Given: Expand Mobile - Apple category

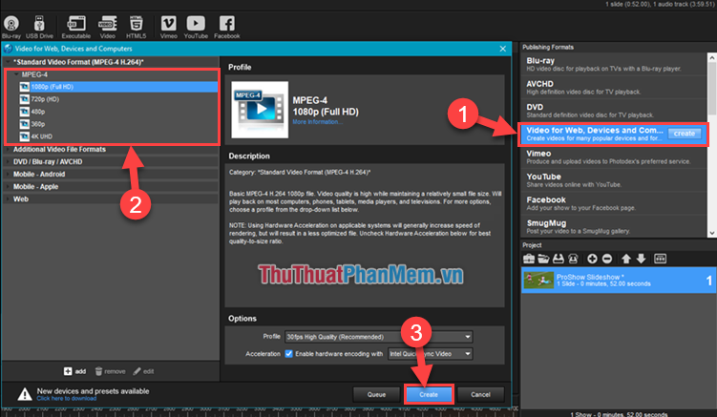Looking at the screenshot, I should coord(8,187).
